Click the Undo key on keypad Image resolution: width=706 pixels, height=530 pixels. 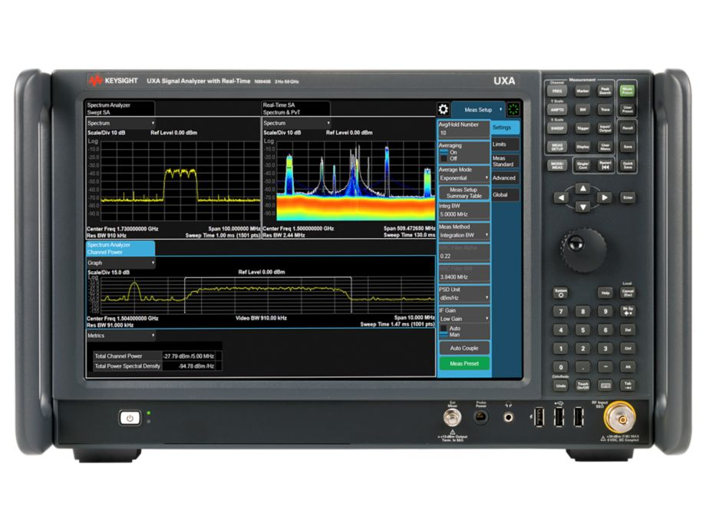click(560, 386)
